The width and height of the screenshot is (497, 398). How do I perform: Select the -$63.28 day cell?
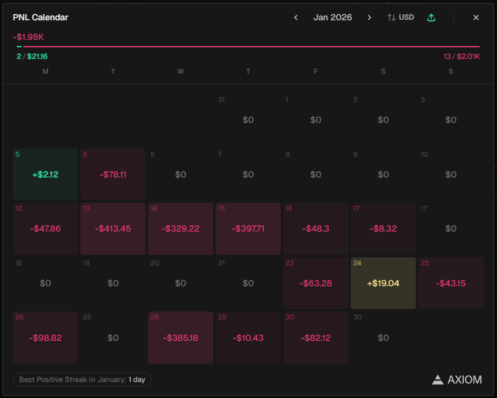[316, 283]
